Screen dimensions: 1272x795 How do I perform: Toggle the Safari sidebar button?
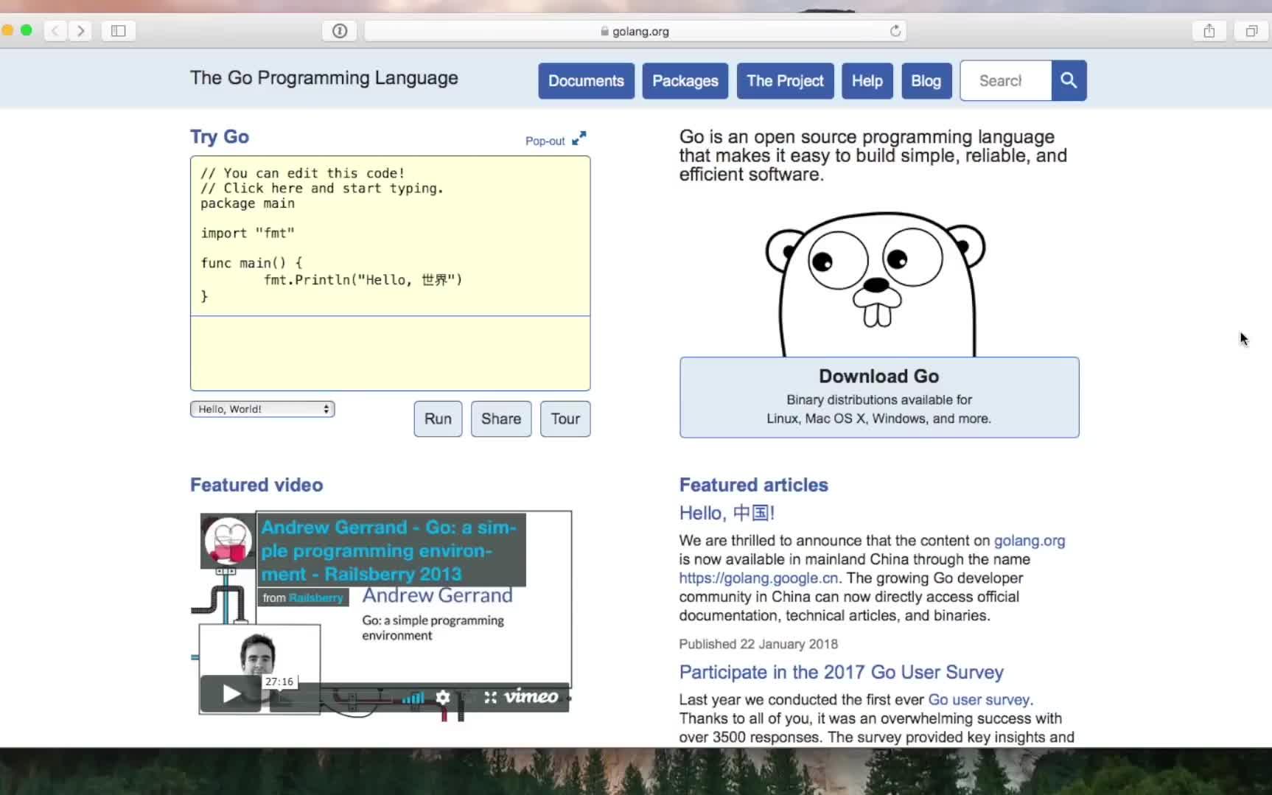[x=119, y=31]
